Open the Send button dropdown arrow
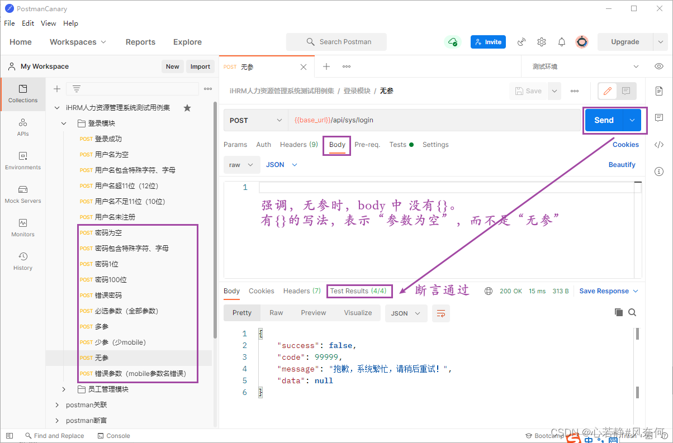 [633, 120]
